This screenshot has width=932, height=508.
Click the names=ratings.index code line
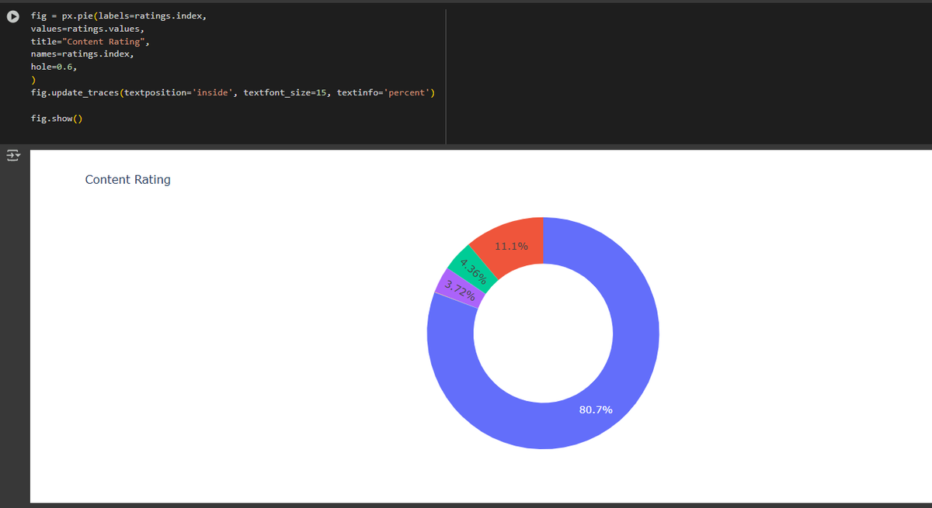tap(82, 54)
